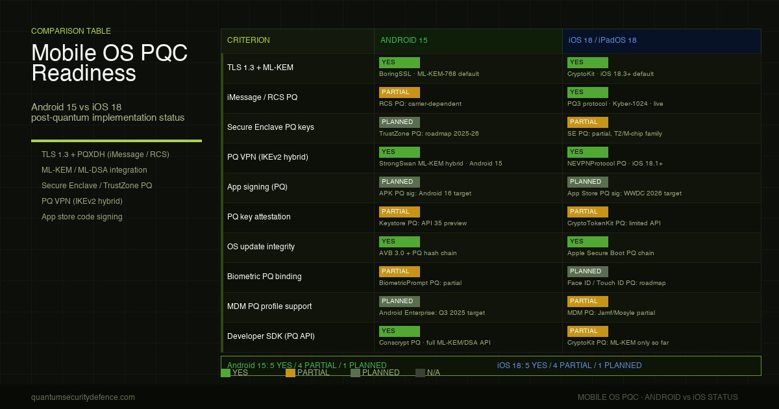Screen dimensions: 779x409
Task: Click 'App Store PQ sig: WWDC 2026 target'
Action: pyautogui.click(x=624, y=193)
